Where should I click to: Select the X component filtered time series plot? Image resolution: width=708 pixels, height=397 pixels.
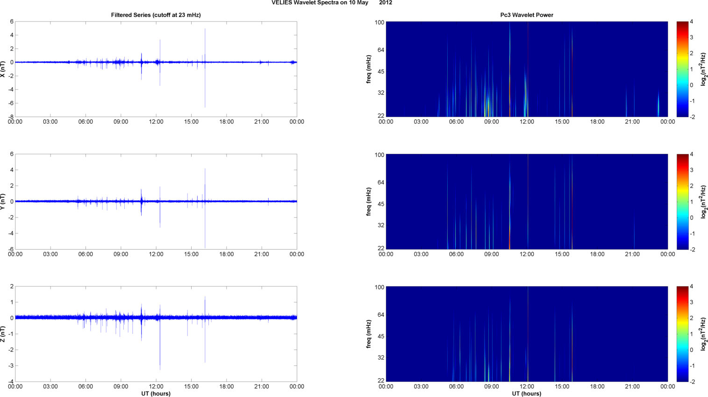tap(156, 69)
